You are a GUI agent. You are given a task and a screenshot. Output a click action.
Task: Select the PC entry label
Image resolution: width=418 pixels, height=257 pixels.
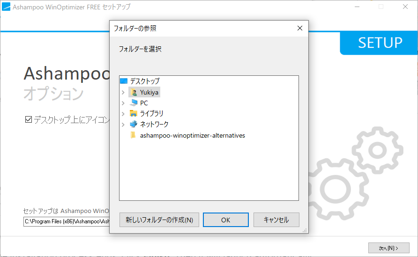144,103
